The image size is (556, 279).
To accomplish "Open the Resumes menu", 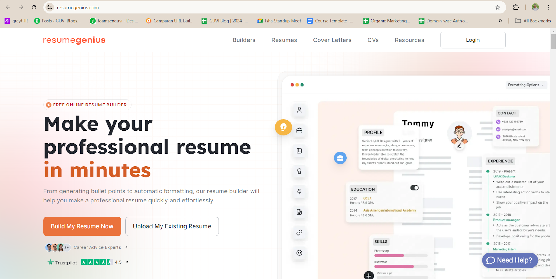I will click(284, 40).
